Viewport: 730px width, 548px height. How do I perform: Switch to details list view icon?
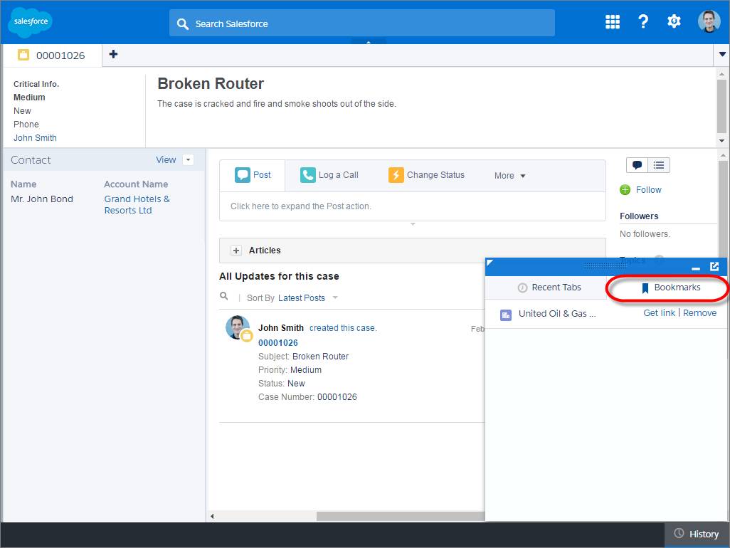coord(659,165)
